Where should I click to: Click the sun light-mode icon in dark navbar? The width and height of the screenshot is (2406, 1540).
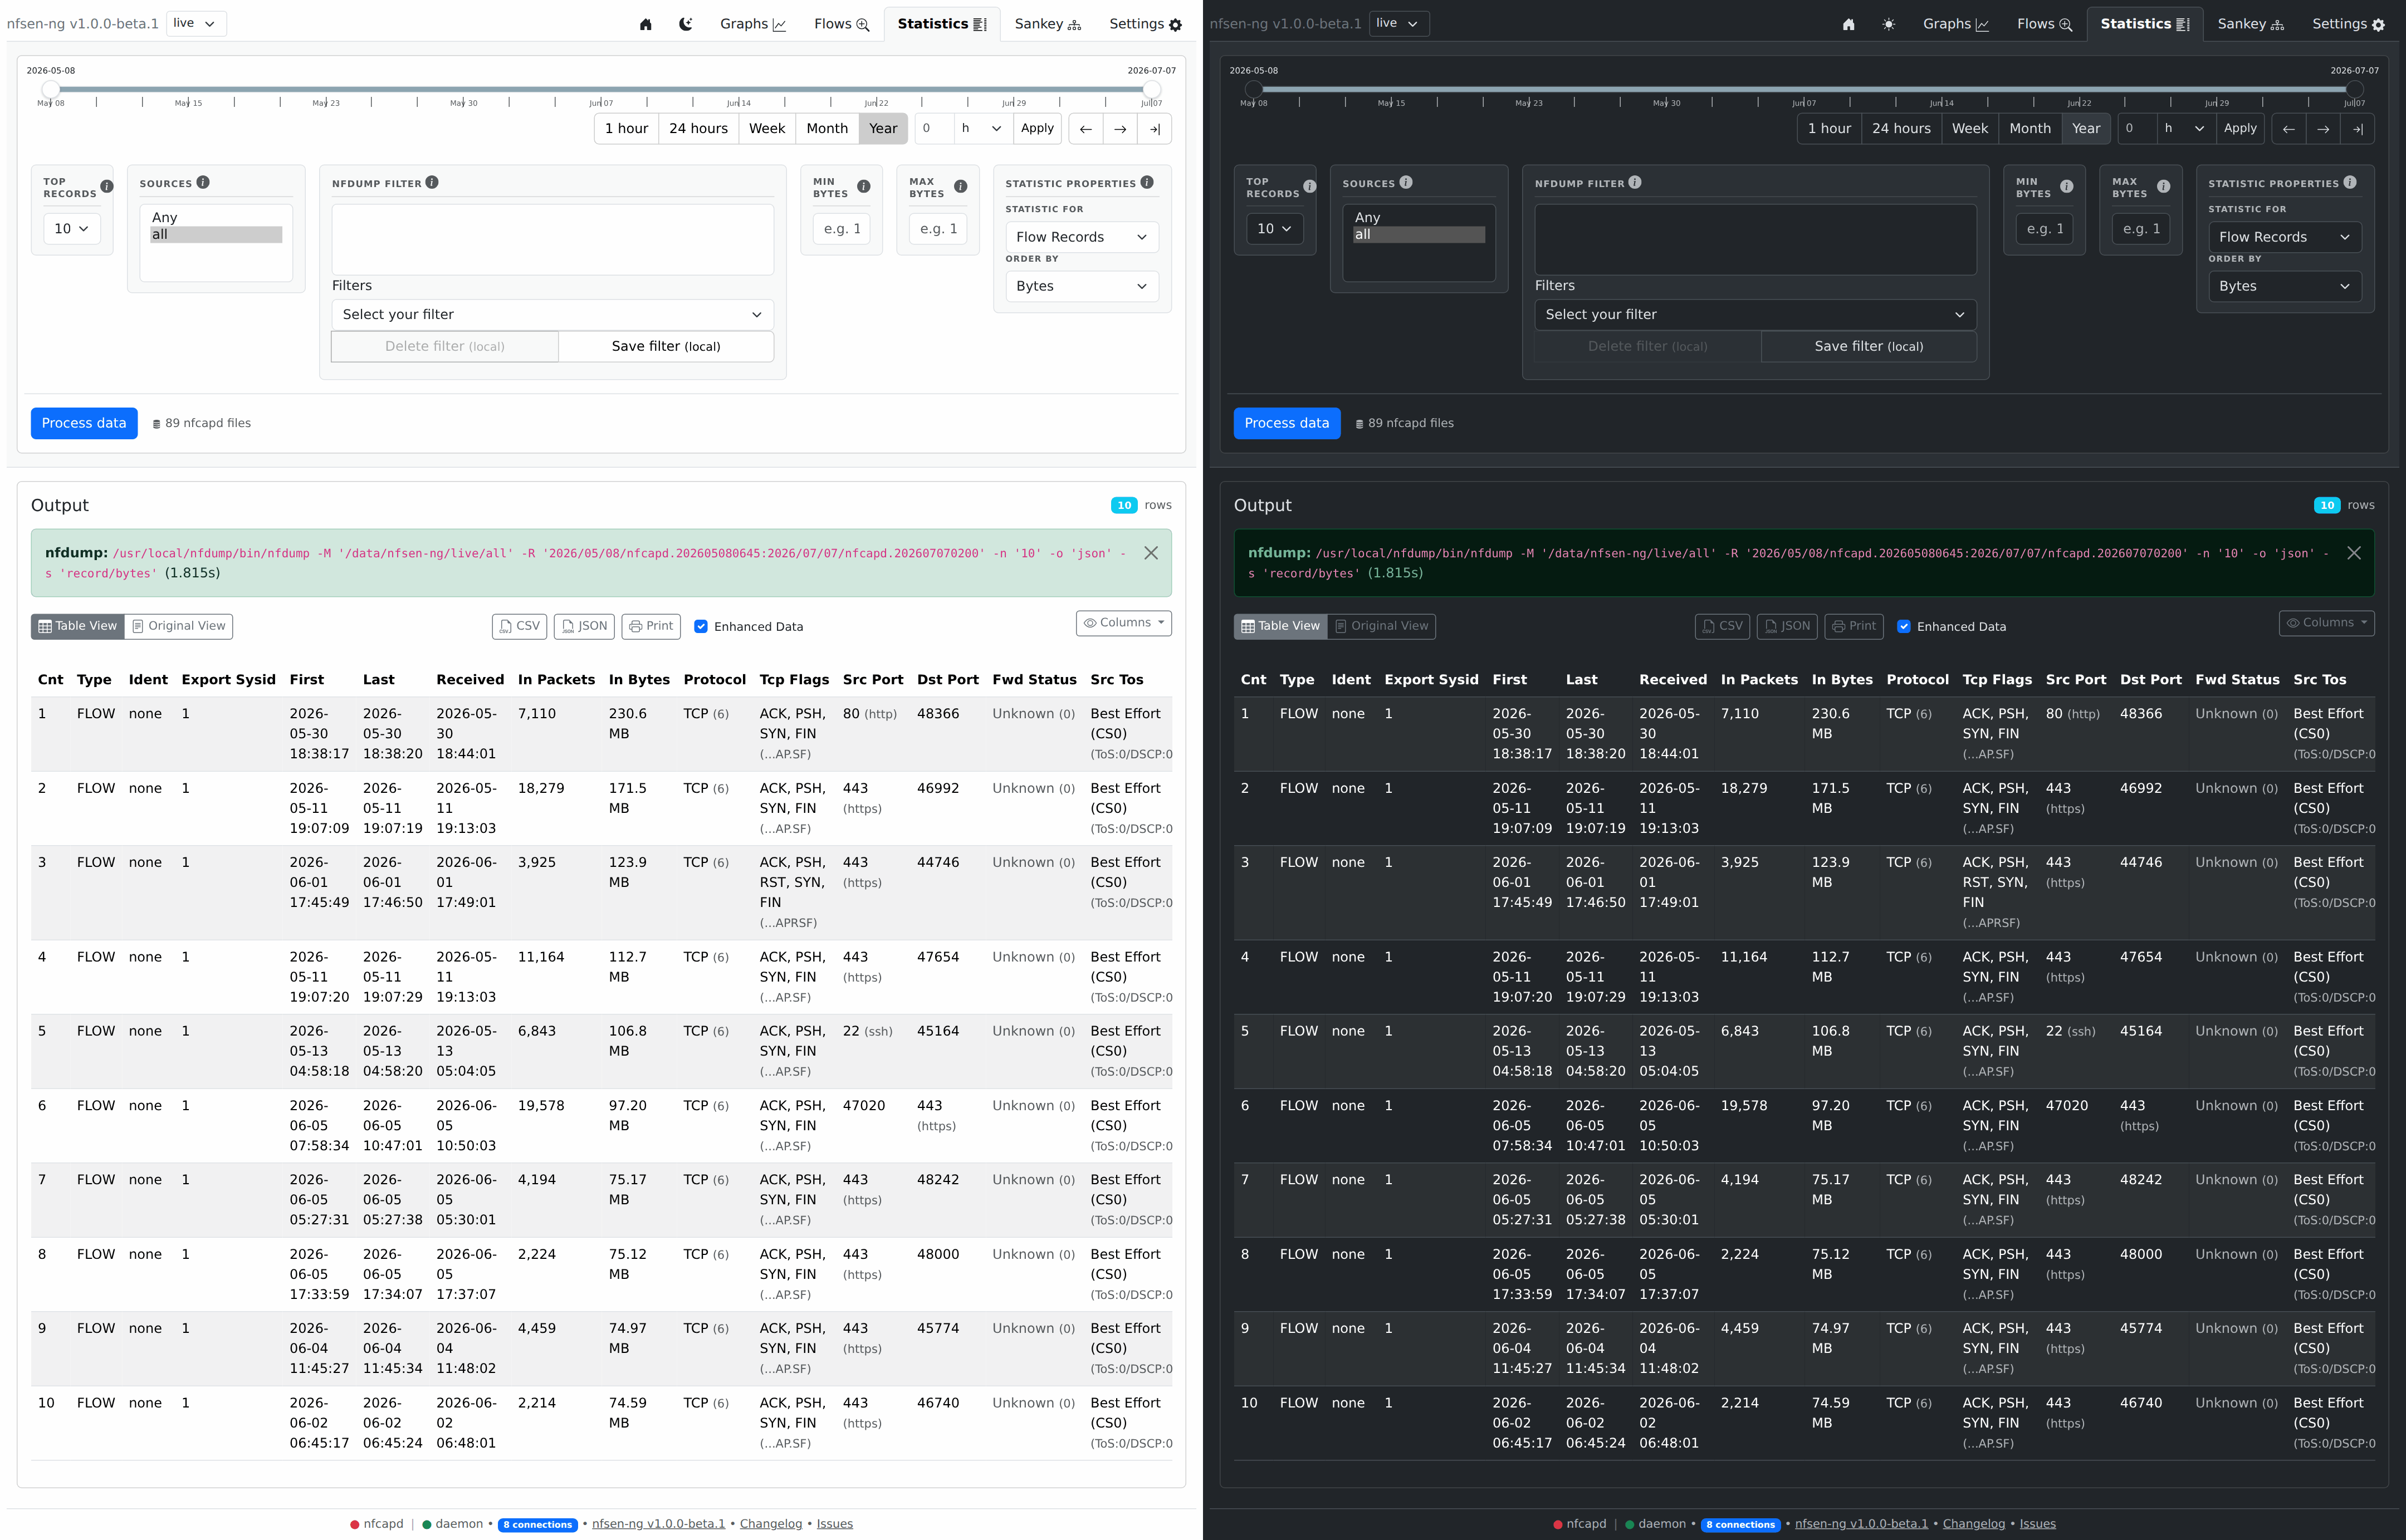pyautogui.click(x=1888, y=24)
